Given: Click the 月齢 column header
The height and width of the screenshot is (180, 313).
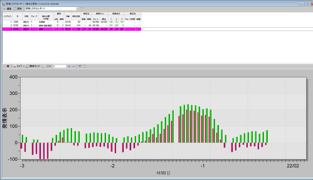Looking at the screenshot, I should click(68, 16).
